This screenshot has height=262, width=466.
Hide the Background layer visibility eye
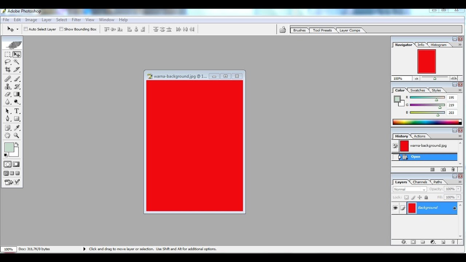tap(395, 208)
